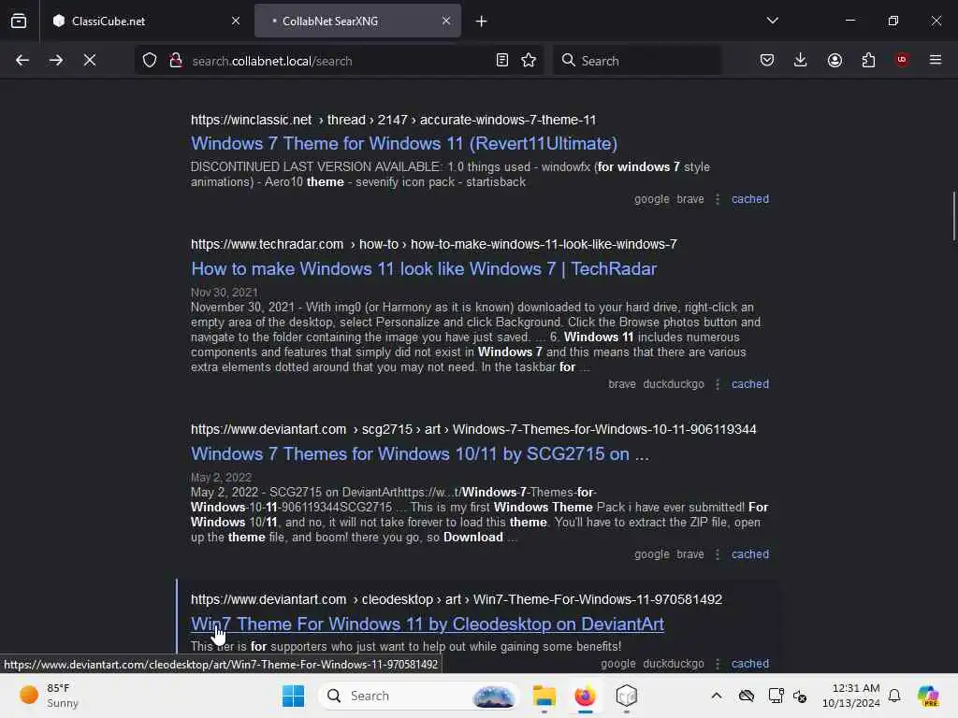Open cached copy of Cleodesktop result
Screen dimensions: 958x718
pos(749,664)
